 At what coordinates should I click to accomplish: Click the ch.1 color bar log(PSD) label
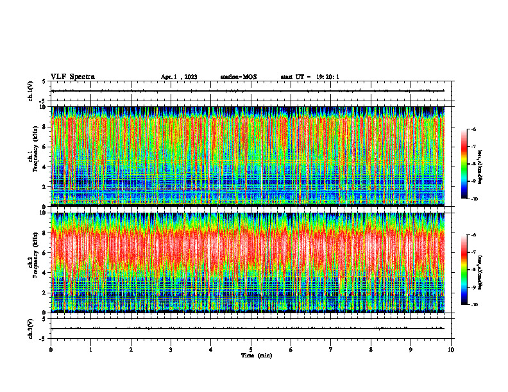point(480,167)
